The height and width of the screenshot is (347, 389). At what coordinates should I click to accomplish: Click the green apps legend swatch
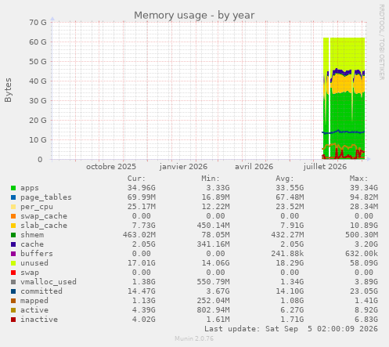tap(13, 188)
